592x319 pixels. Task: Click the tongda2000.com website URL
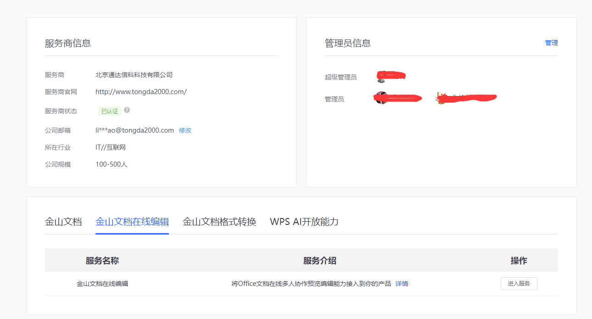tap(141, 92)
